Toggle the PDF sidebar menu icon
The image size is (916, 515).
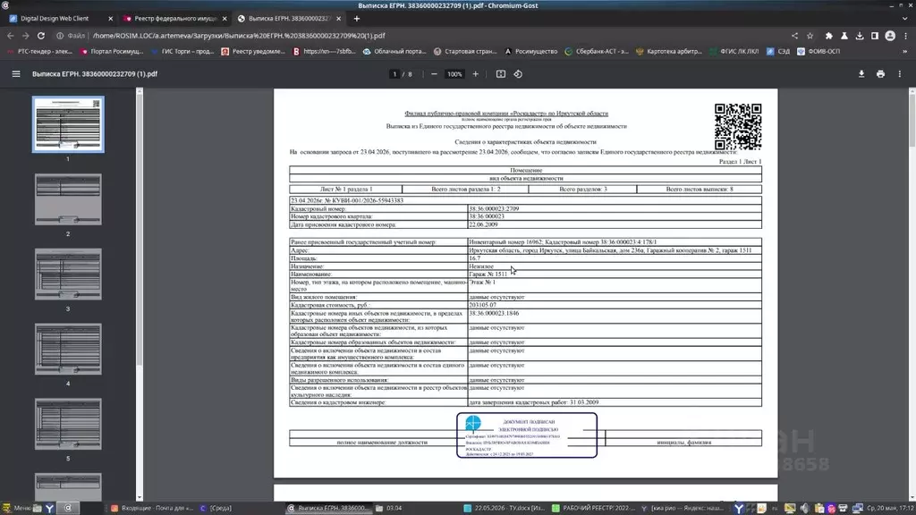coord(16,74)
